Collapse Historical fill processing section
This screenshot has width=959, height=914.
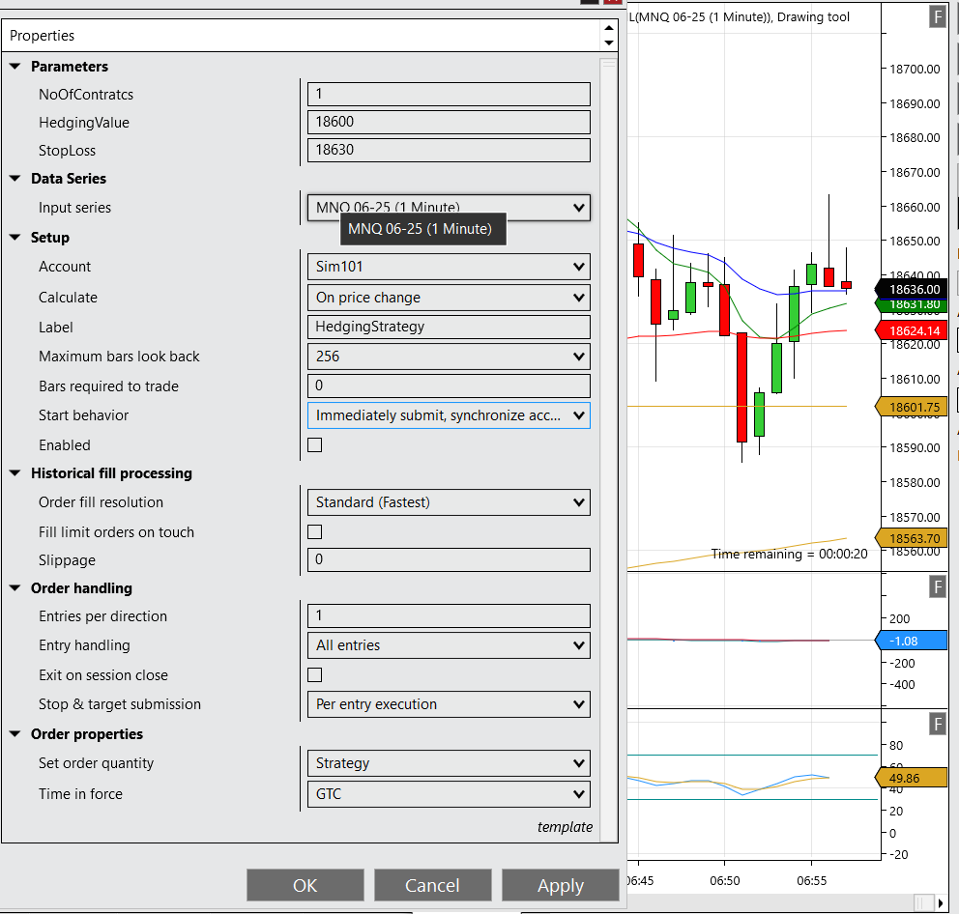[15, 473]
